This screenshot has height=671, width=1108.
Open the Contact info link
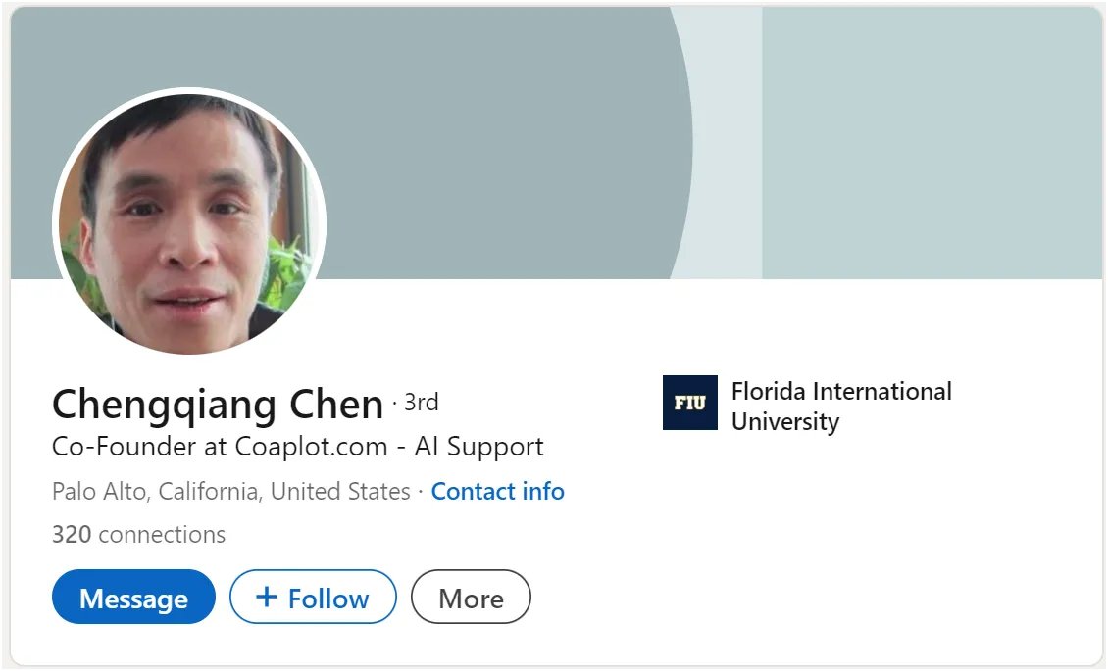click(497, 491)
